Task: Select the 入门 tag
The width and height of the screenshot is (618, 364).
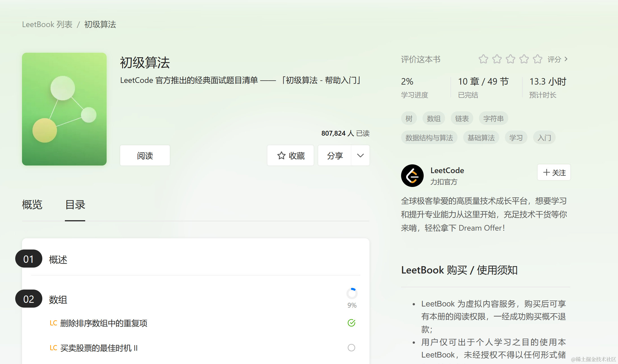Action: click(x=544, y=138)
